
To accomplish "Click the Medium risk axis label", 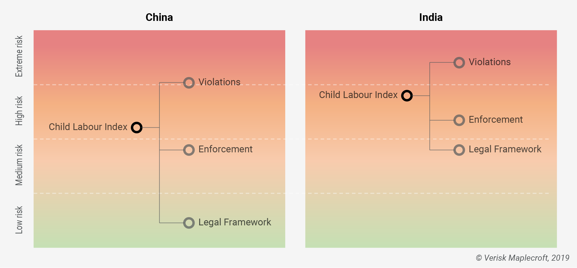I will coord(19,165).
